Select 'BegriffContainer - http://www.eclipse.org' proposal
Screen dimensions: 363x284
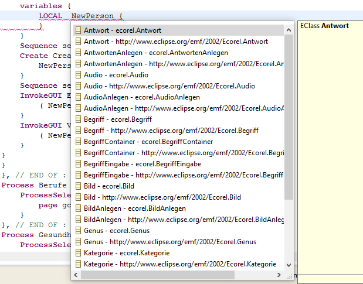click(178, 153)
